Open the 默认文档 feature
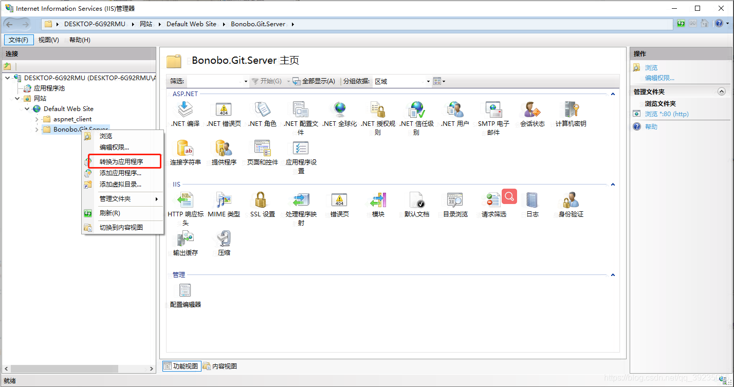This screenshot has height=387, width=734. click(416, 200)
